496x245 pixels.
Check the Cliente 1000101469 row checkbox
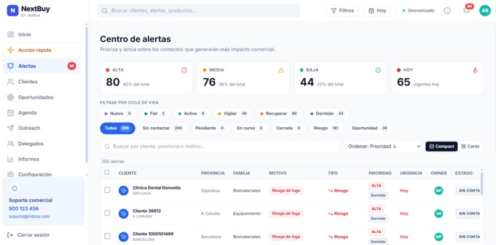point(107,236)
